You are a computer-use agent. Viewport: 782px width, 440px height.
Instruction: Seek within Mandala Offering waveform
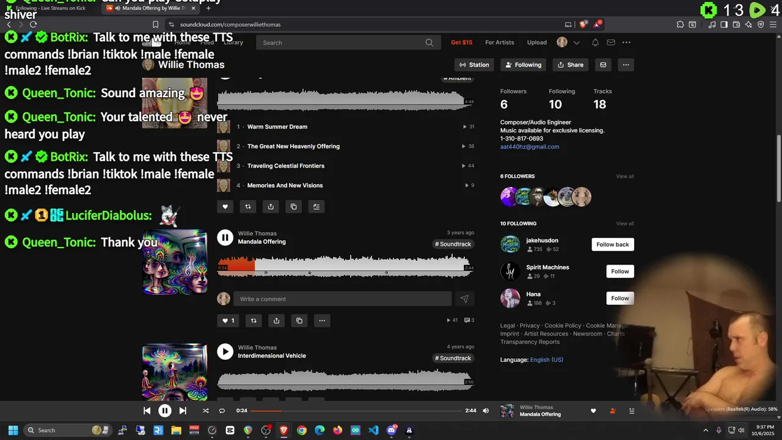(346, 265)
